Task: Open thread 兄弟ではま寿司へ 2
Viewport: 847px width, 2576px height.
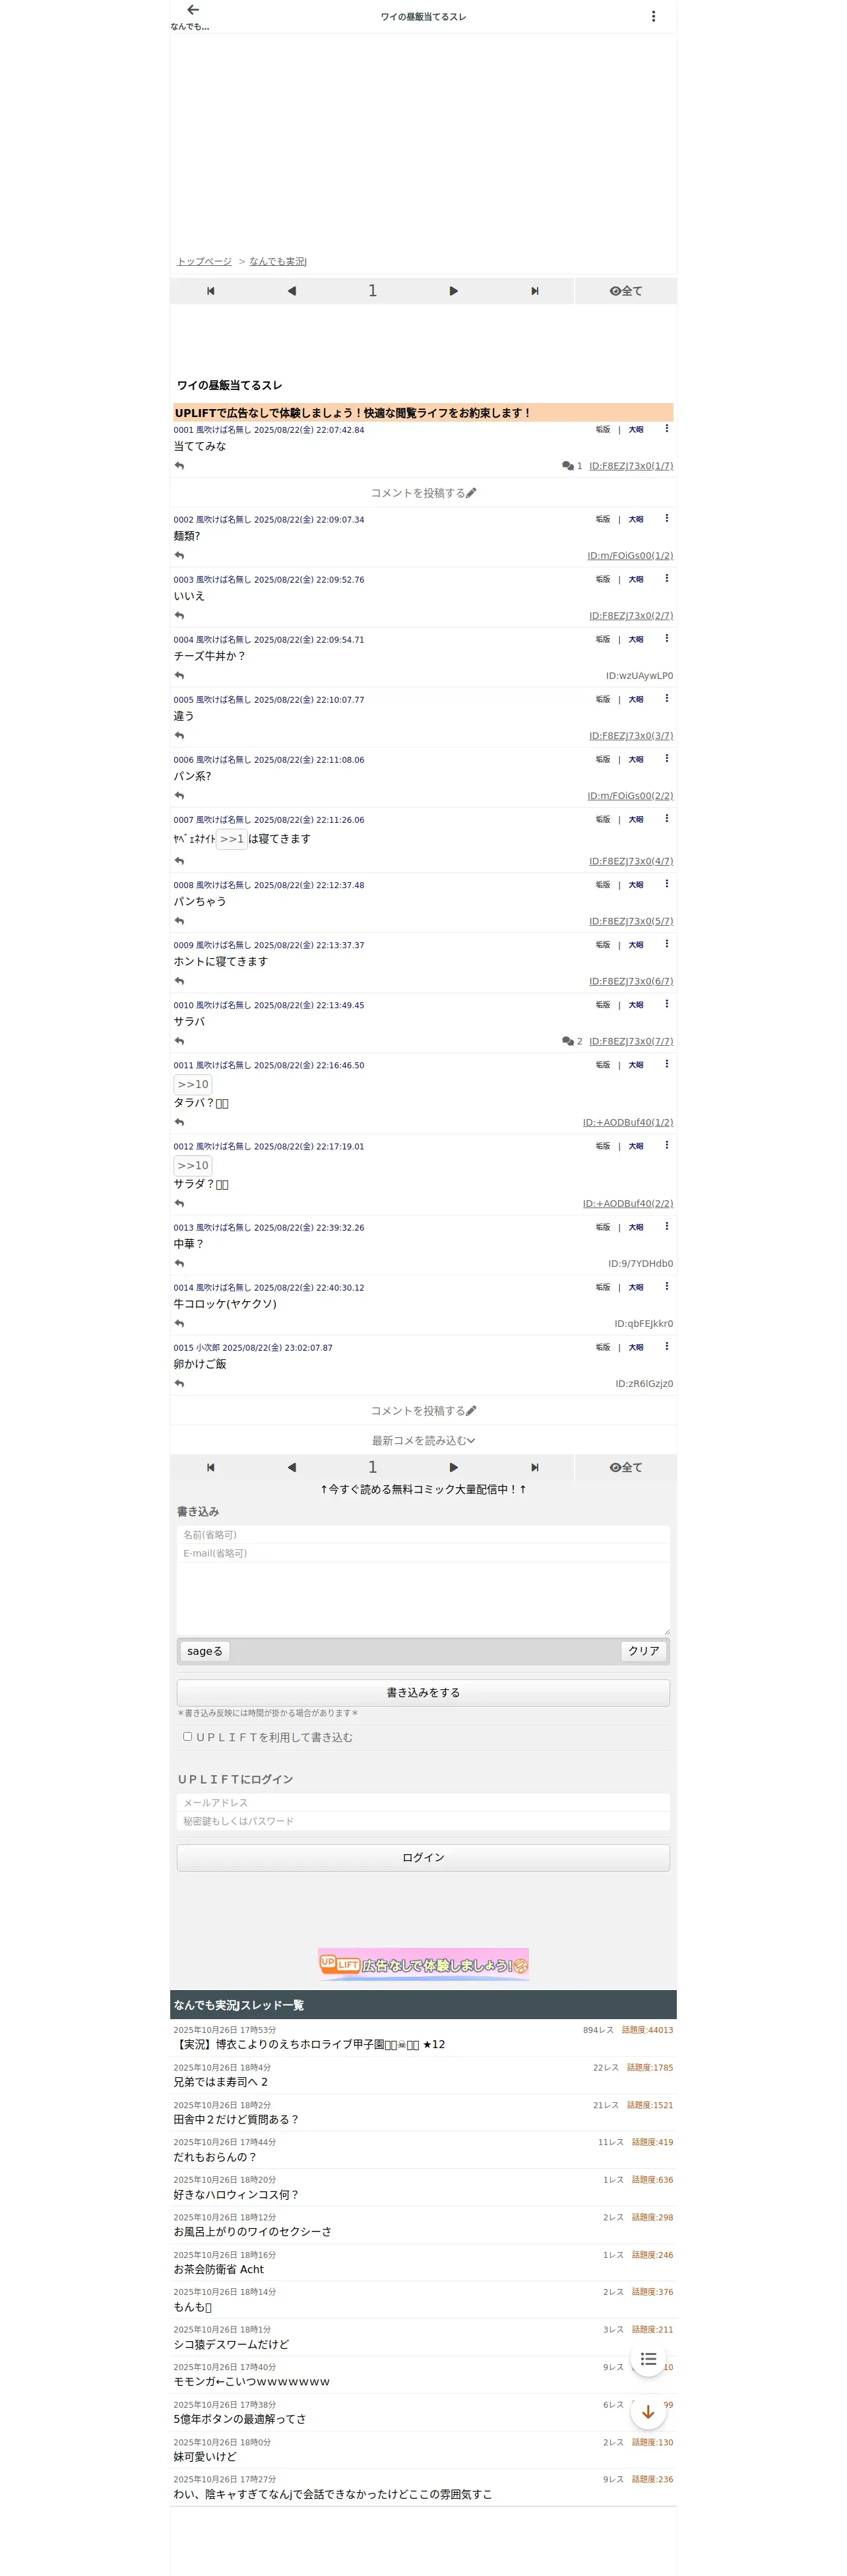Action: pyautogui.click(x=221, y=2081)
